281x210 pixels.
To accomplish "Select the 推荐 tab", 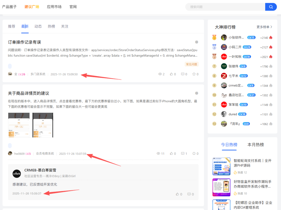I will 11,26.
